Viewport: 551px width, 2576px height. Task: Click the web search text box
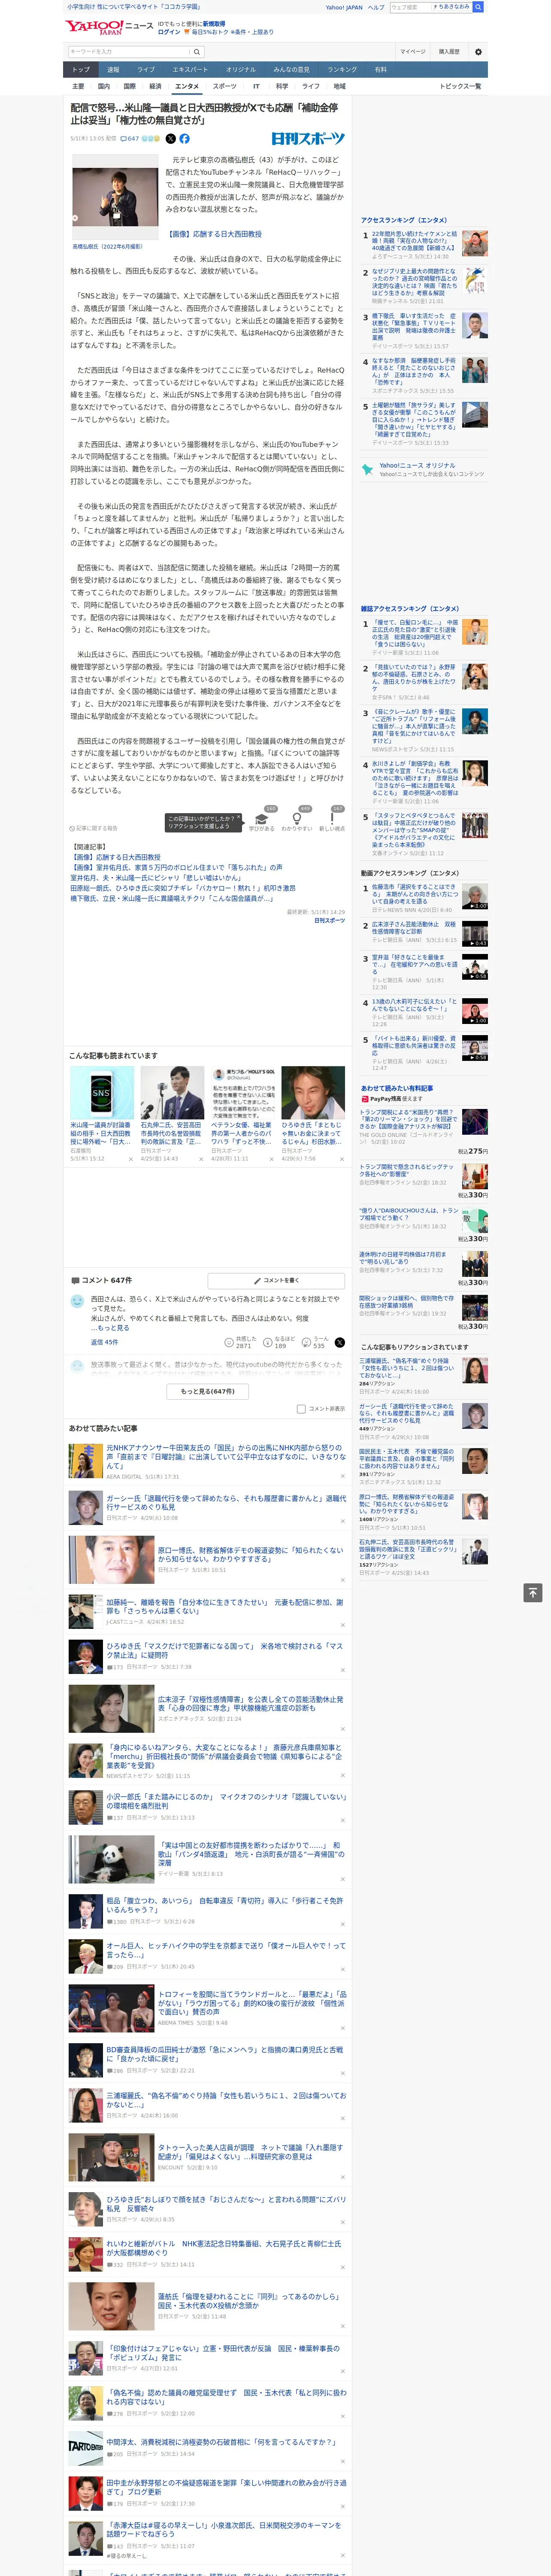point(410,7)
